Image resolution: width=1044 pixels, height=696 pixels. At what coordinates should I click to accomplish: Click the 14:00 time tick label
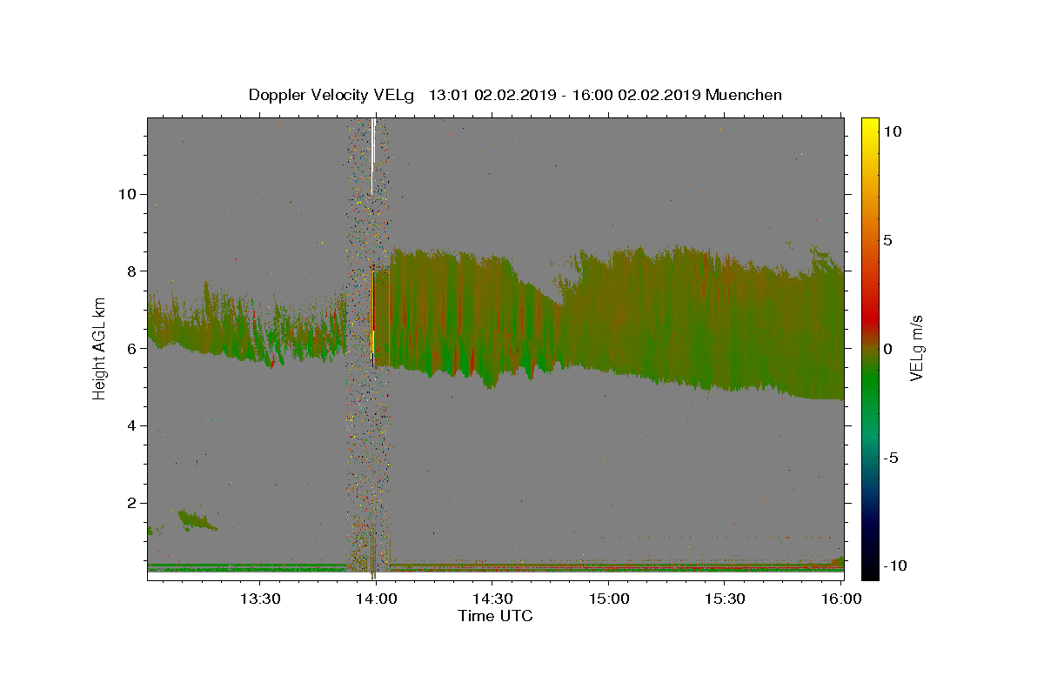[377, 599]
